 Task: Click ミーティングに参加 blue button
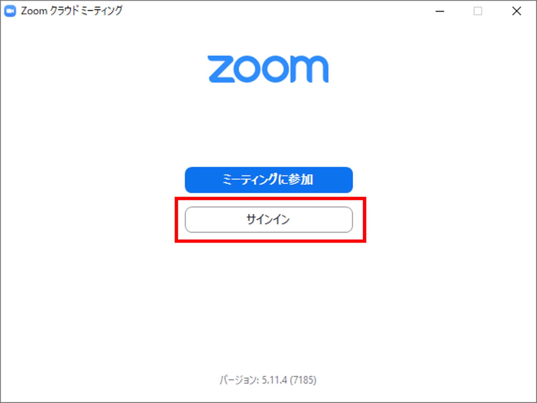click(x=269, y=180)
